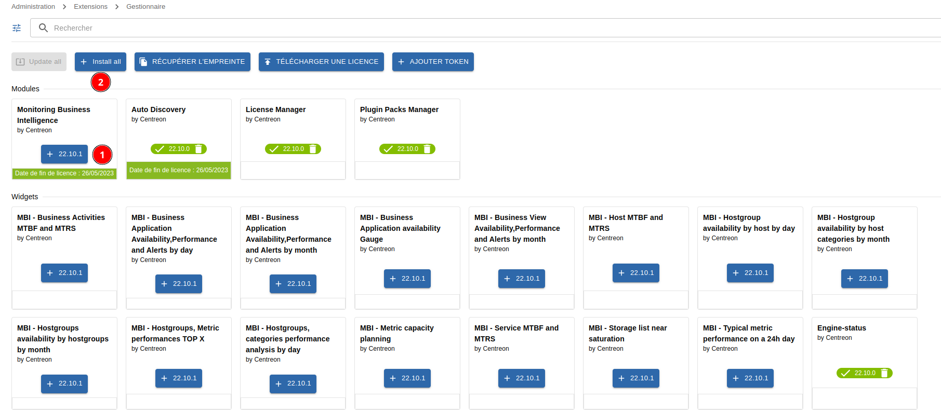Click the Modules section heading

pos(25,89)
